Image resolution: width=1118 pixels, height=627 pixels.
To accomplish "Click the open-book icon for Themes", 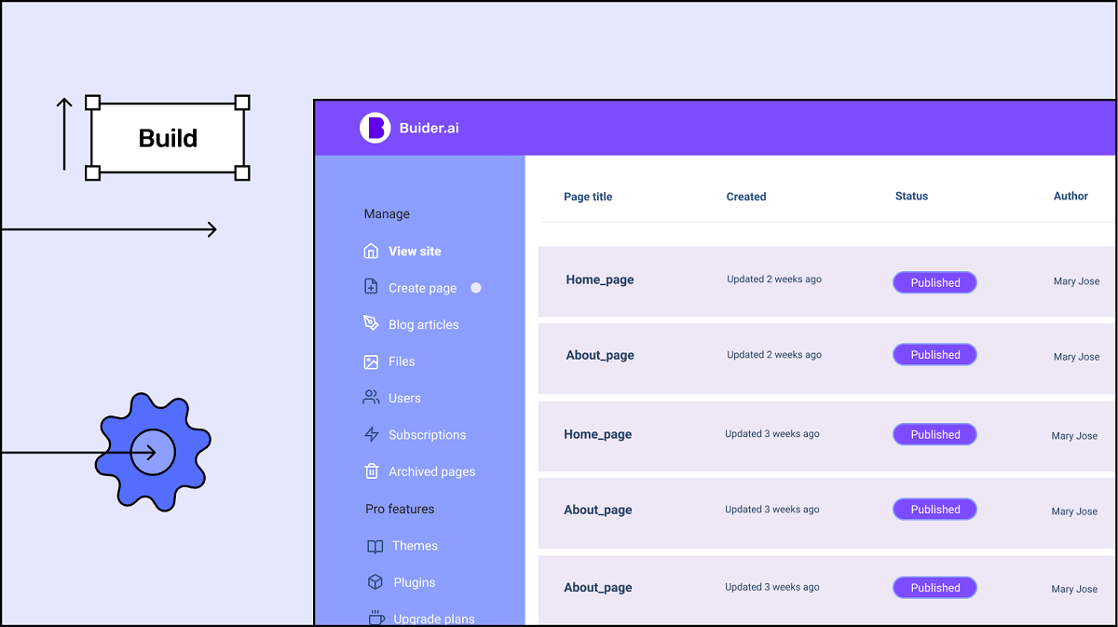I will click(375, 547).
